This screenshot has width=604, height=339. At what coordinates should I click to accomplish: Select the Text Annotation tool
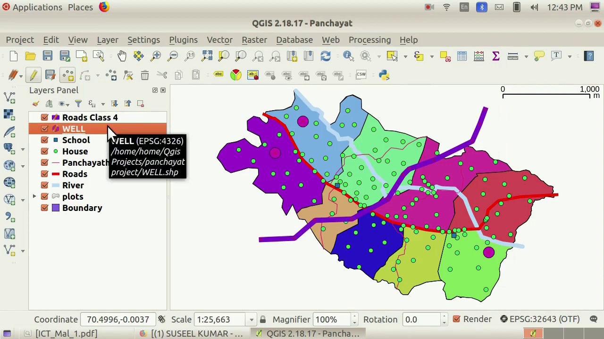click(557, 56)
